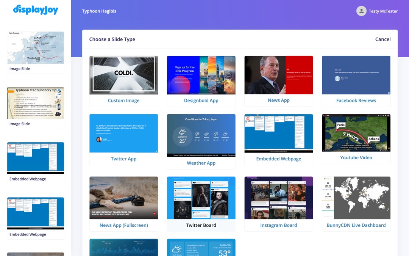Viewport: 409px width, 256px height.
Task: Open the typhoon path map slide in sidebar
Action: [36, 47]
